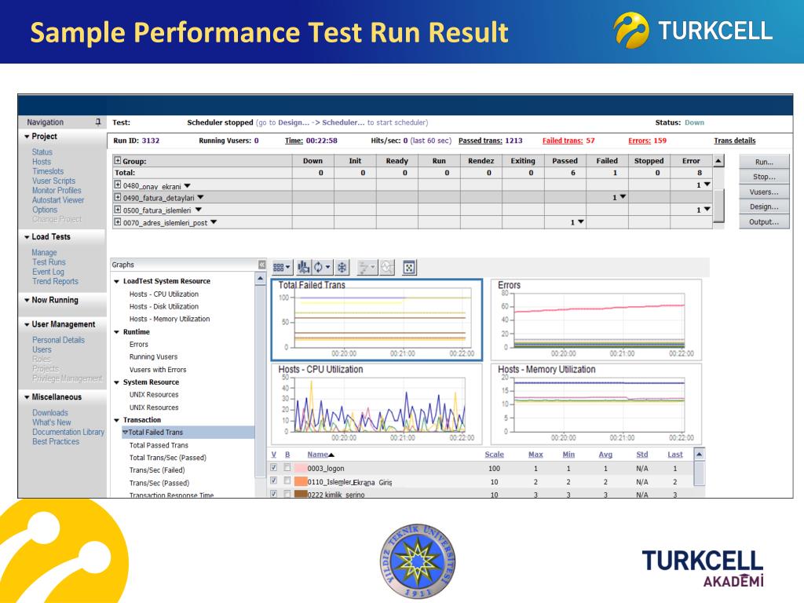Expand the Group header plus icon
This screenshot has width=804, height=603.
click(x=118, y=160)
